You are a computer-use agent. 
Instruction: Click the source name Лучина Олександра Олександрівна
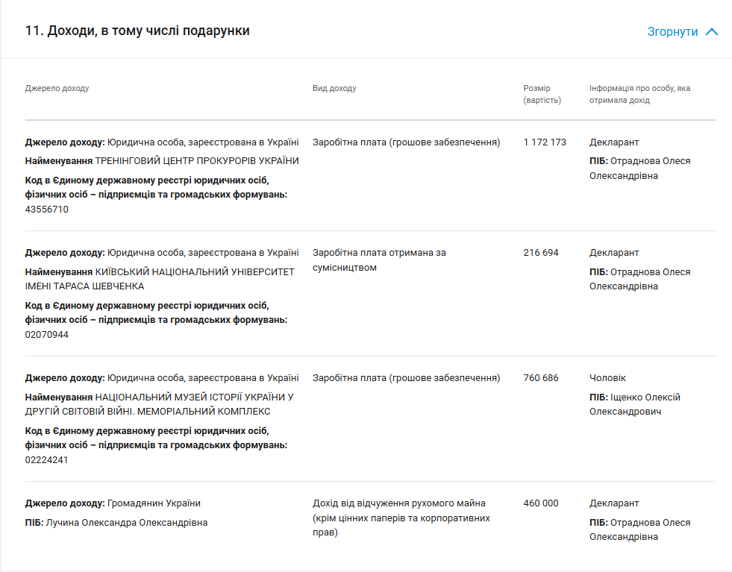[127, 523]
